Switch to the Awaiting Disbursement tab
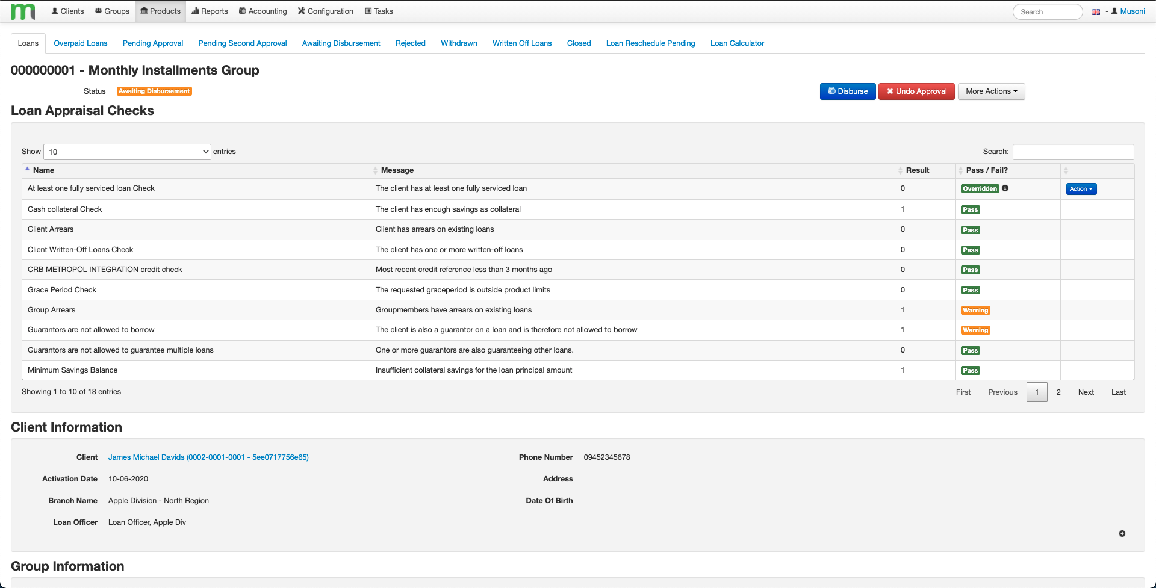1156x588 pixels. click(341, 43)
